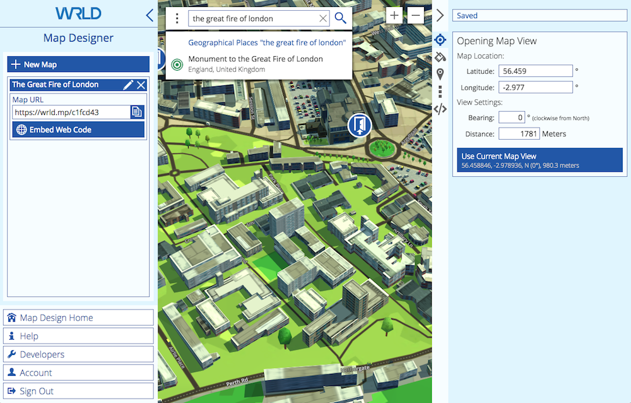Viewport: 631px width, 403px height.
Task: Open the three-dot search options menu
Action: click(x=177, y=18)
